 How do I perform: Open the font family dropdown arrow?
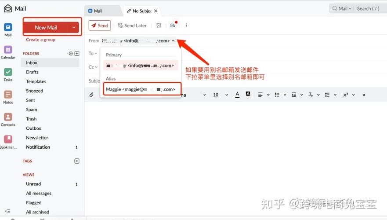[204, 95]
